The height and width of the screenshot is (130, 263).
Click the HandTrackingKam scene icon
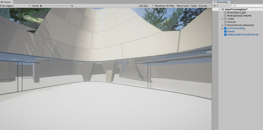[222, 10]
